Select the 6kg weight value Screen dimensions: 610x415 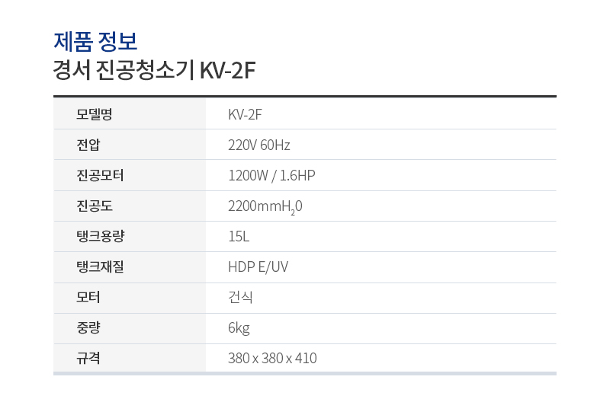coord(239,327)
